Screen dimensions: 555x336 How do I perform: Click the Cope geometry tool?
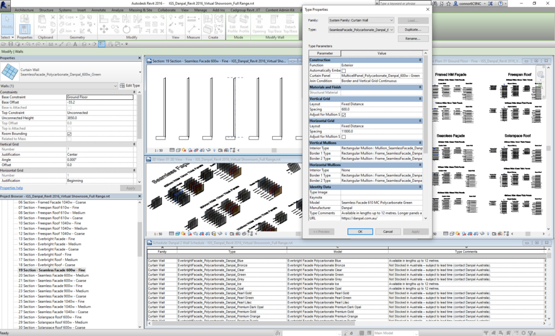(67, 17)
